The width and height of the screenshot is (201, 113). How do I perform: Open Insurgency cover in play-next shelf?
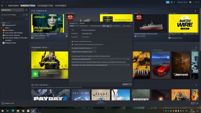(141, 95)
